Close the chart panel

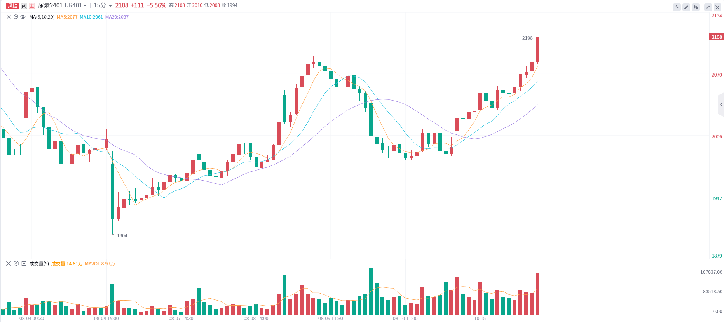pyautogui.click(x=717, y=7)
